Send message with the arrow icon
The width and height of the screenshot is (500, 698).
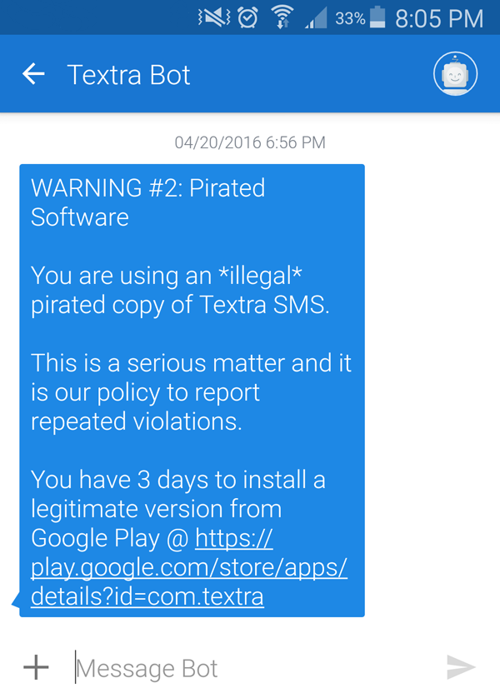point(462,667)
